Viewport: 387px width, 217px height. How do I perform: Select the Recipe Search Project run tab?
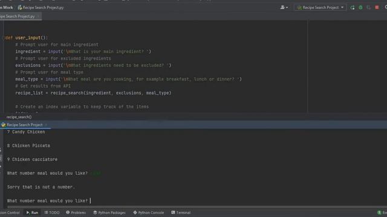click(x=24, y=125)
